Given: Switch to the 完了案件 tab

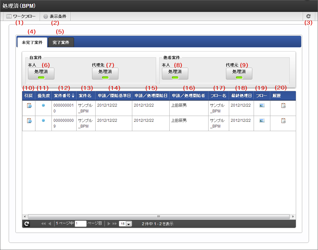Looking at the screenshot, I should point(61,43).
